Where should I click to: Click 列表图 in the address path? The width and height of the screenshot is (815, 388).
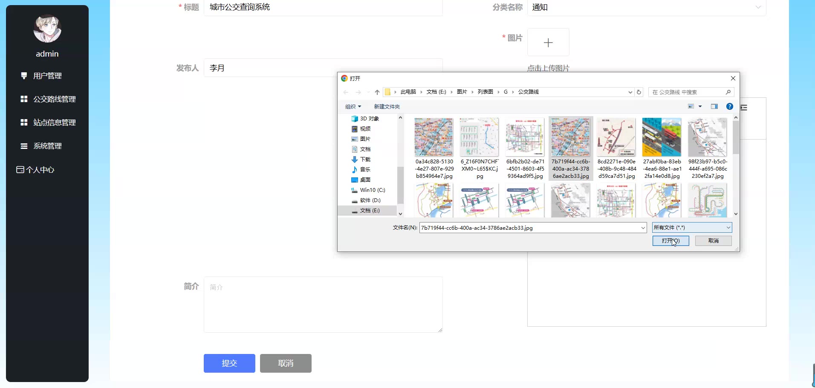485,92
